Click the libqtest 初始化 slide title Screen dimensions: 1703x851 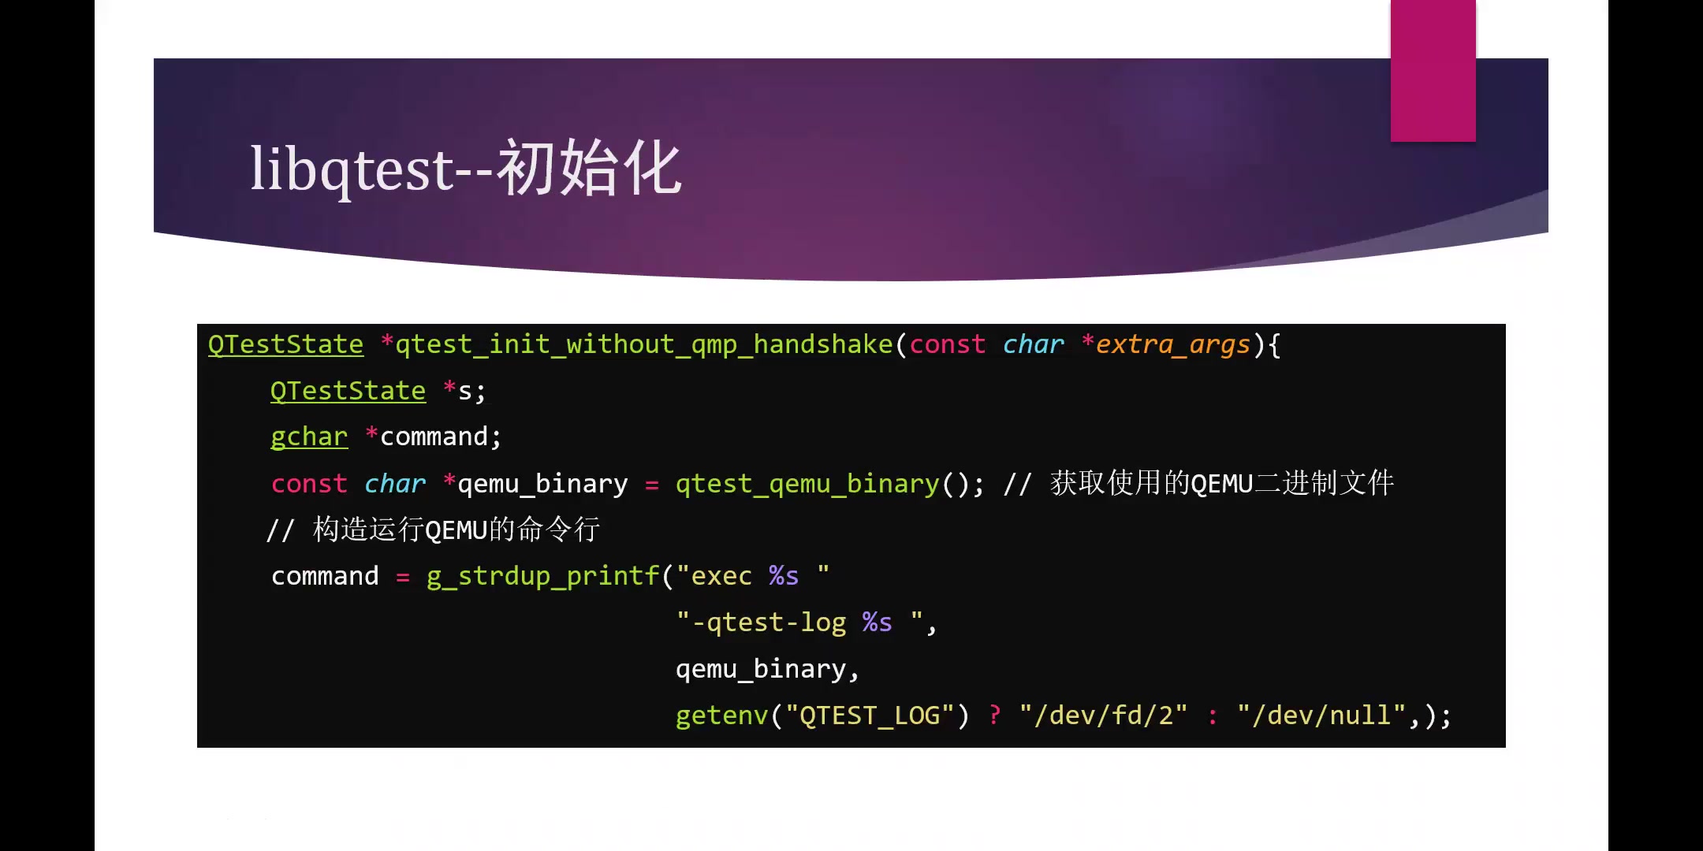(x=465, y=169)
